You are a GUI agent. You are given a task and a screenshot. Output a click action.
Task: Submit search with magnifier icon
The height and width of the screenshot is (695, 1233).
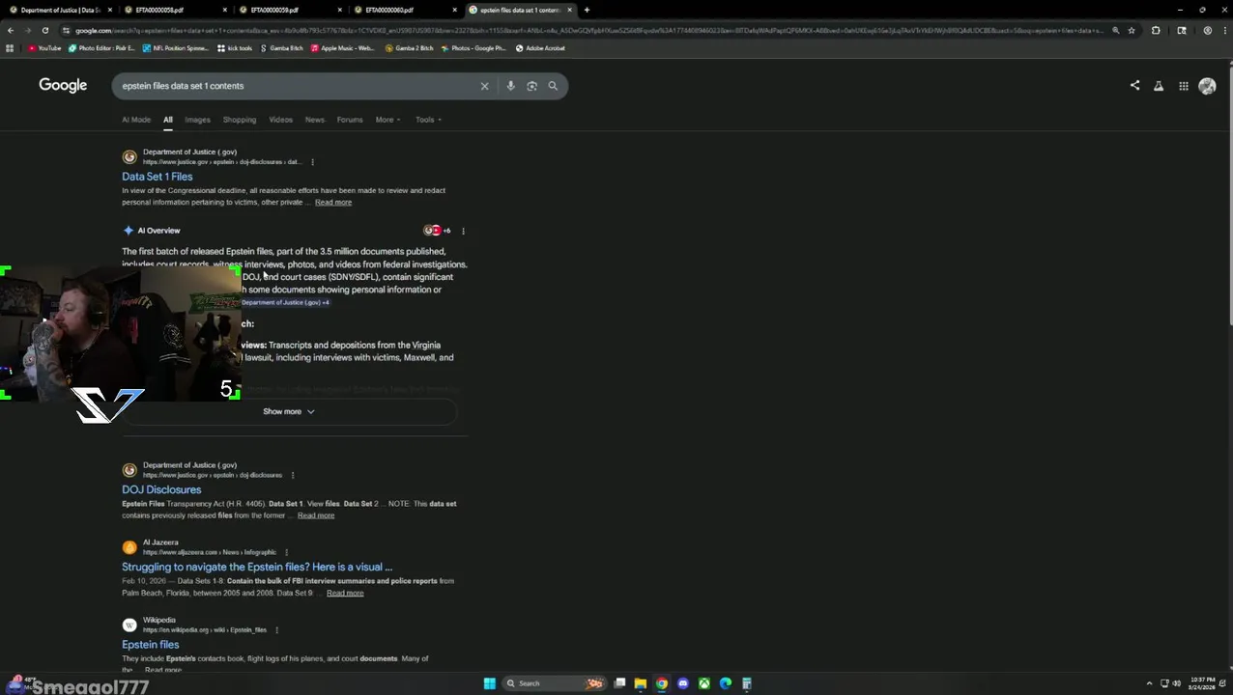point(553,86)
